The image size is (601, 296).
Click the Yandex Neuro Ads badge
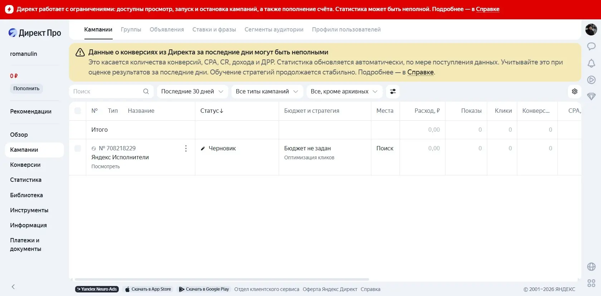click(97, 289)
